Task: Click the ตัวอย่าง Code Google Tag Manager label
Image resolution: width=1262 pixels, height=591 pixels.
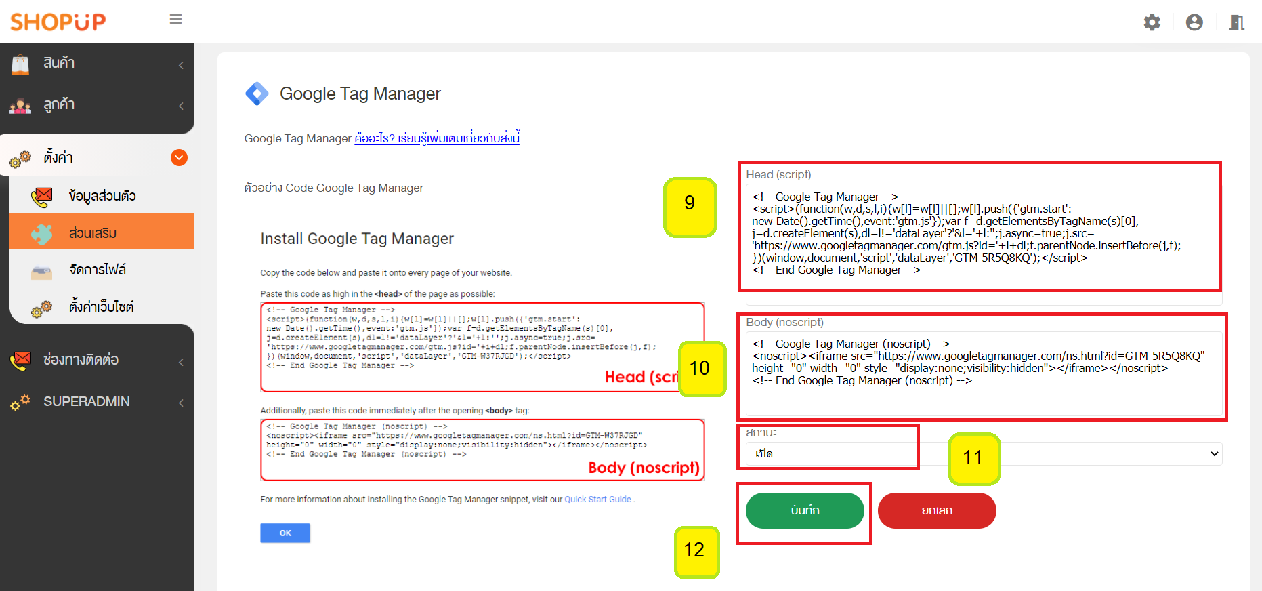Action: [334, 188]
